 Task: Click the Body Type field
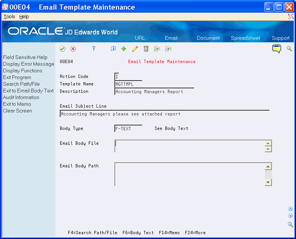click(x=128, y=128)
